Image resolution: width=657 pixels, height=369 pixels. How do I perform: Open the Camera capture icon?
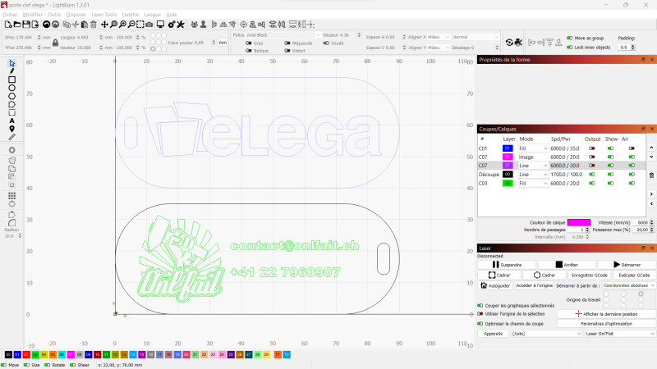[149, 25]
